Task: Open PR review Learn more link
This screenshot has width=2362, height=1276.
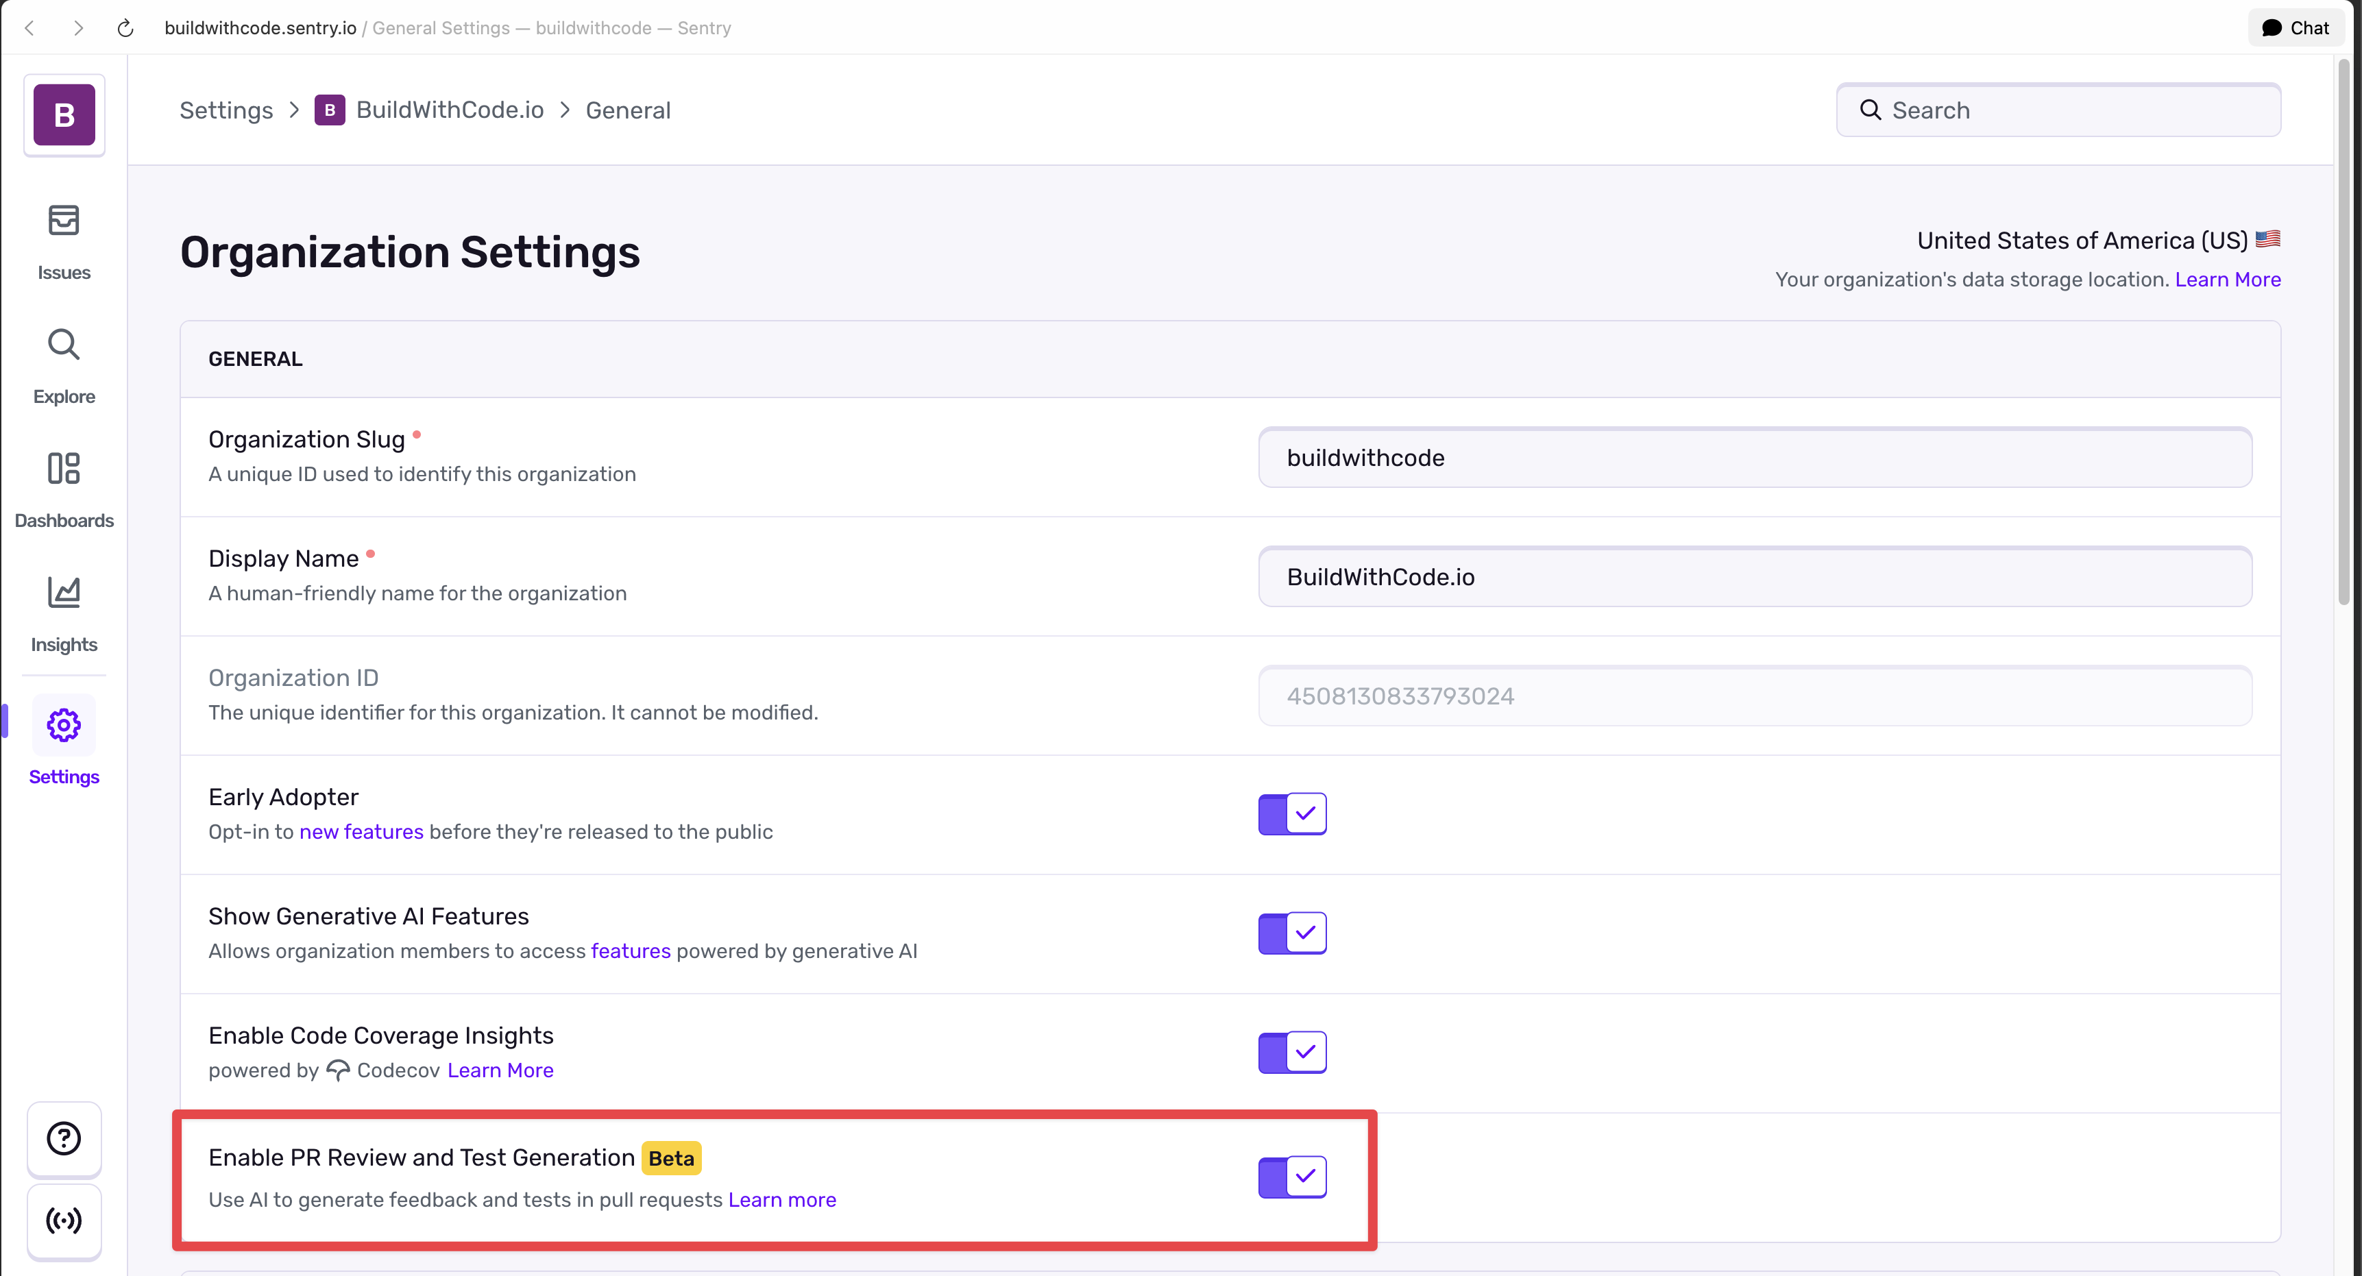Action: [782, 1199]
